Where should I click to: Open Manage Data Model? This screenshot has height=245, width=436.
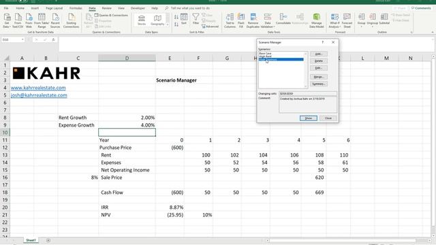316,20
